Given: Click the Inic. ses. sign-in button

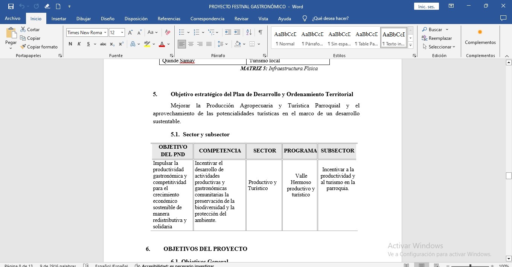Looking at the screenshot, I should tap(426, 6).
